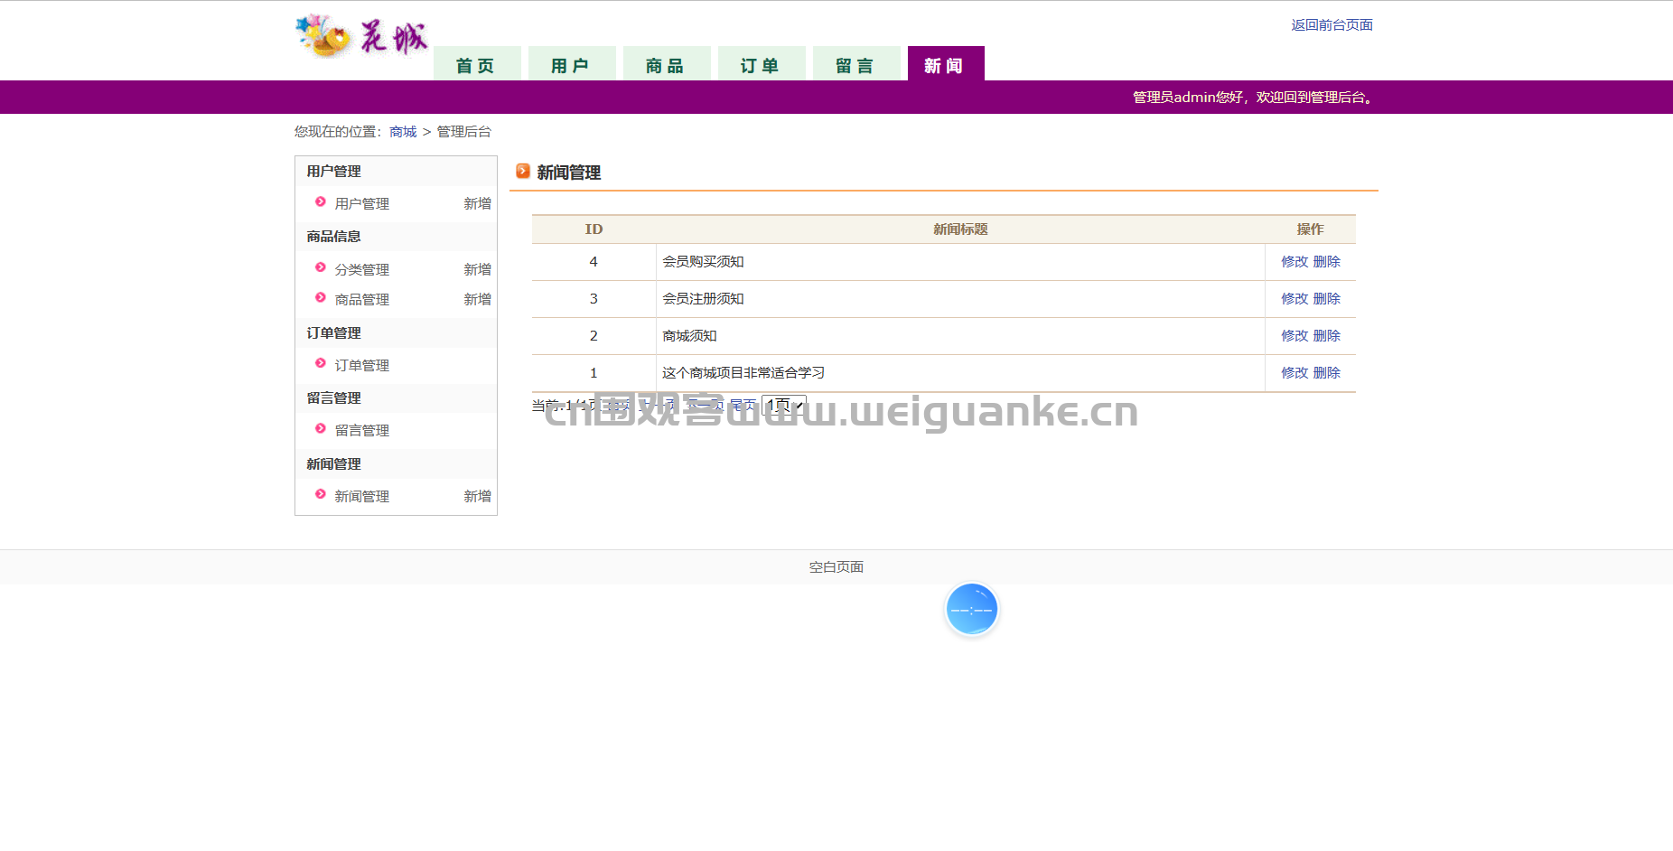The image size is (1673, 851).
Task: Click the 空白页面 footer text
Action: pos(836,567)
